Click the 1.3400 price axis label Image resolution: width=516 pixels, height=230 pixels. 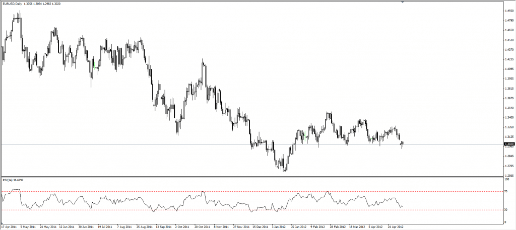(509, 117)
